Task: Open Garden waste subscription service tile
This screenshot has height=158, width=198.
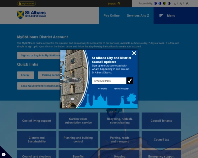Action: (78, 121)
